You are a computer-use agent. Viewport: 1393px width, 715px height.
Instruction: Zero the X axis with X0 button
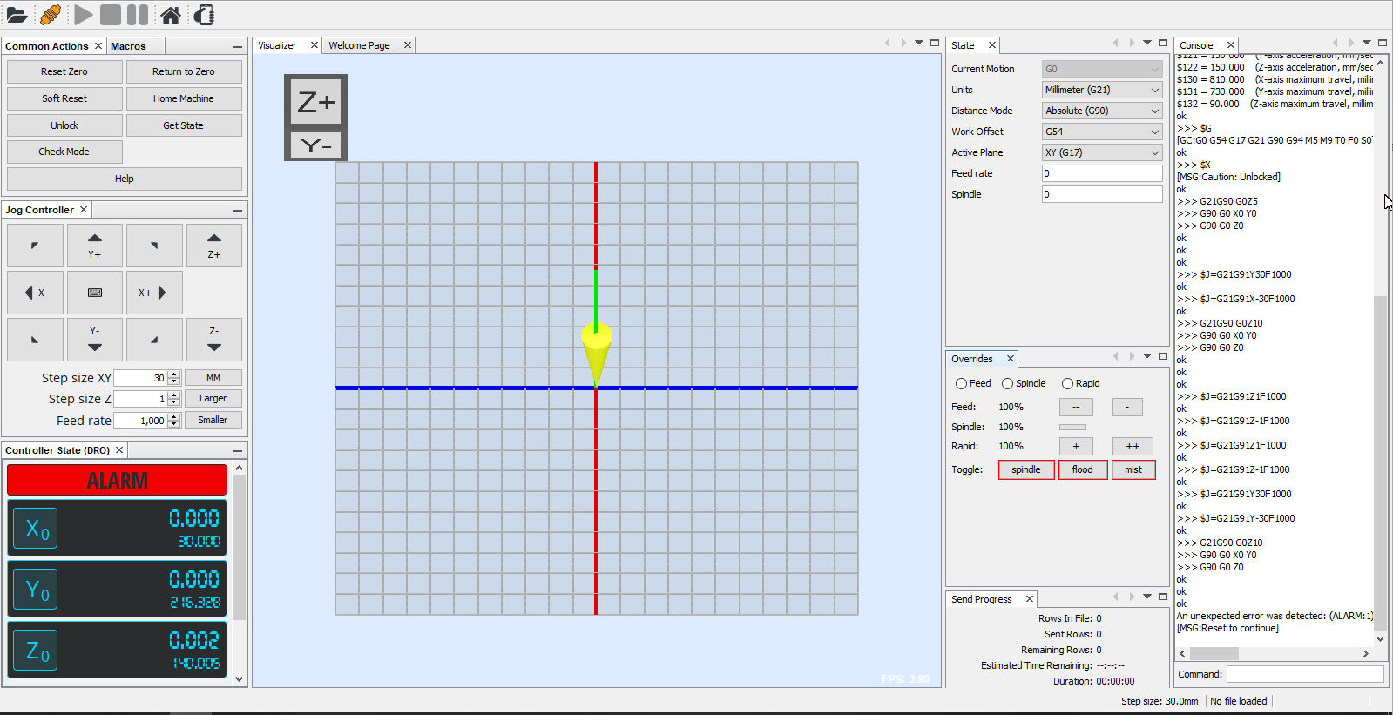(x=37, y=529)
